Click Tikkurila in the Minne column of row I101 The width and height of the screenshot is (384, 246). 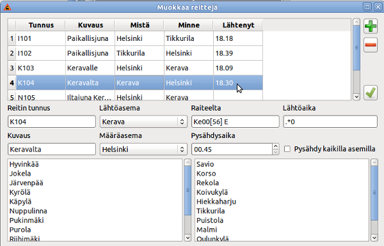click(x=189, y=38)
